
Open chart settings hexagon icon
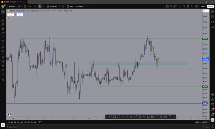tap(188, 7)
